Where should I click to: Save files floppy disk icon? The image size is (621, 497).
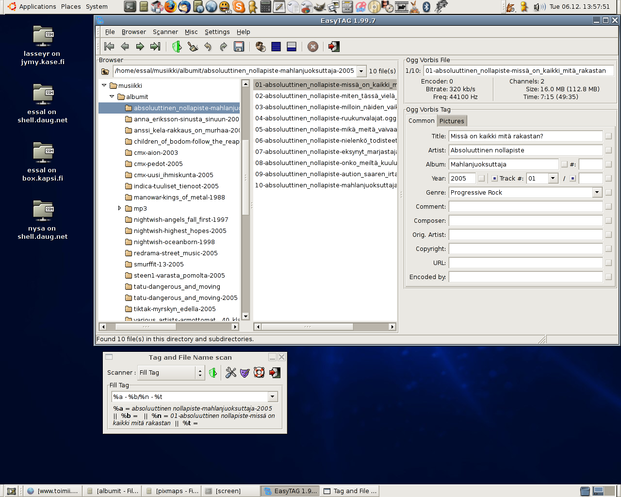(239, 47)
